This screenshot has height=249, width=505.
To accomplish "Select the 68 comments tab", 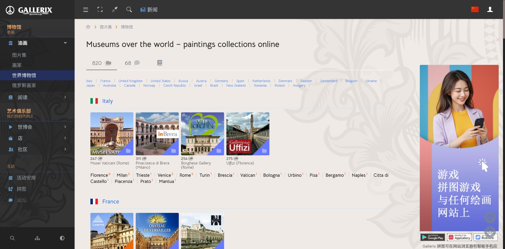I will coord(132,63).
